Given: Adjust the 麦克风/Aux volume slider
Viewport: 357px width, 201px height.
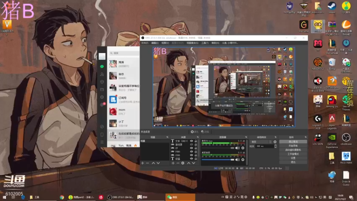Looking at the screenshot, I should click(218, 148).
